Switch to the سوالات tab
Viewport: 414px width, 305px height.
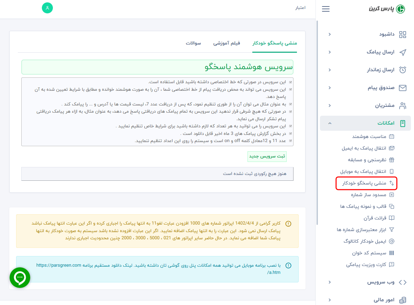[194, 44]
